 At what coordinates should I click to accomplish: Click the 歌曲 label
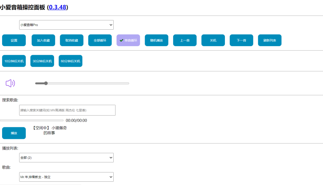6,167
